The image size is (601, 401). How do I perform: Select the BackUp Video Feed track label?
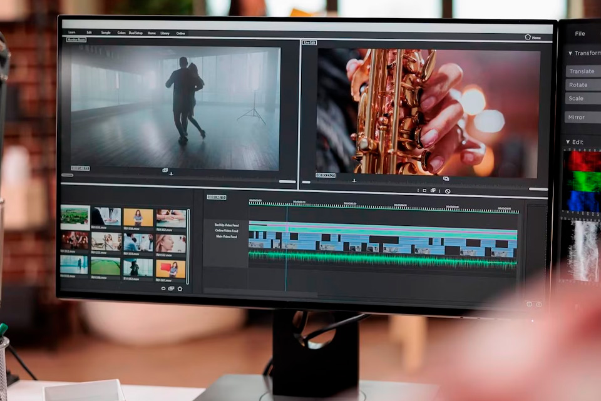(x=227, y=225)
